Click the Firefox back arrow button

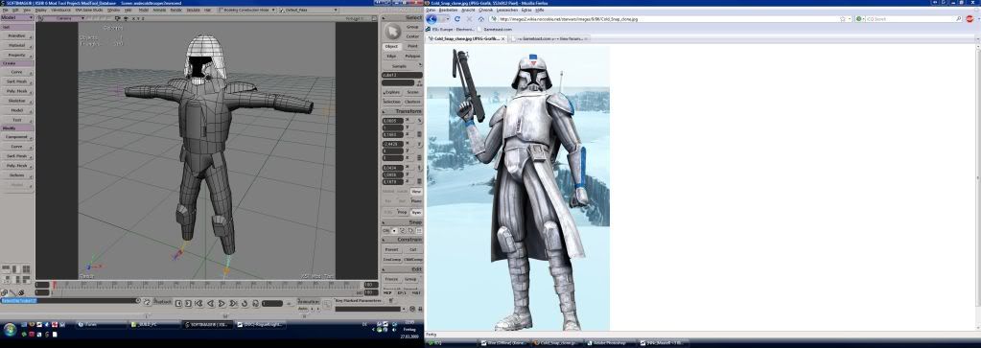432,19
